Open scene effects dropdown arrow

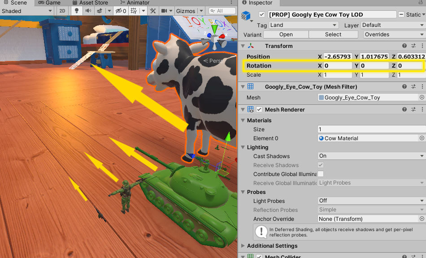[109, 11]
